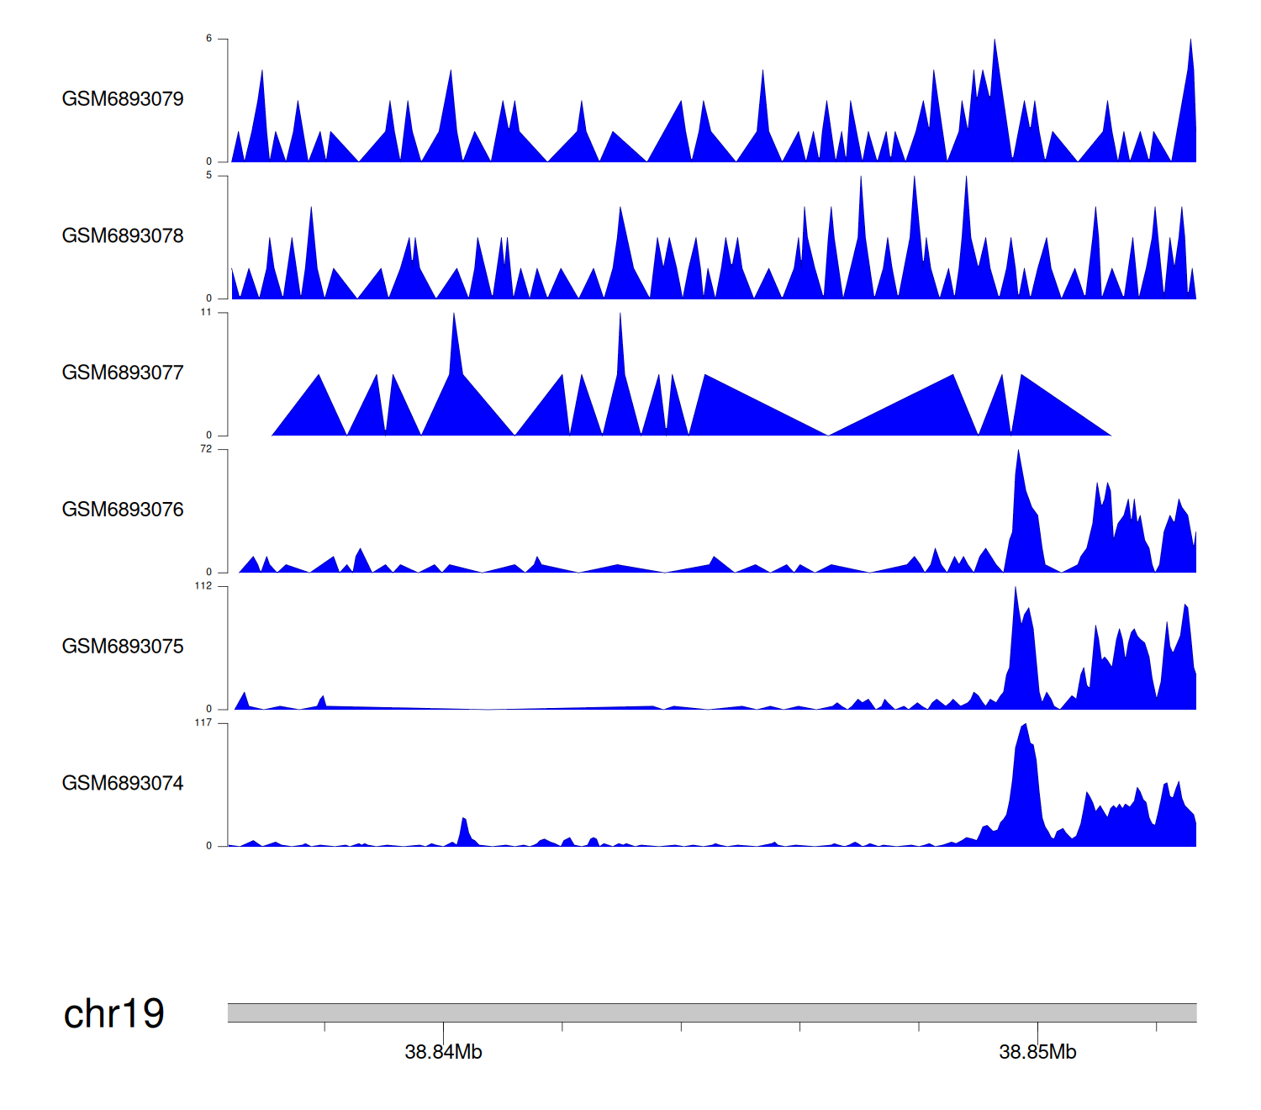This screenshot has width=1261, height=1110.
Task: Click the y-axis maximum value 112
Action: 203,586
